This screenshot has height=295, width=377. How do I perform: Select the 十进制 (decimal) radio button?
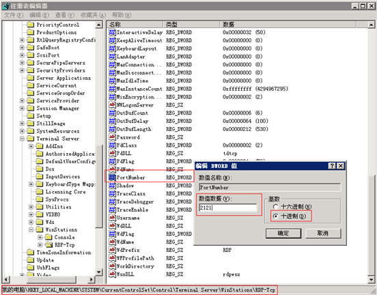275,216
